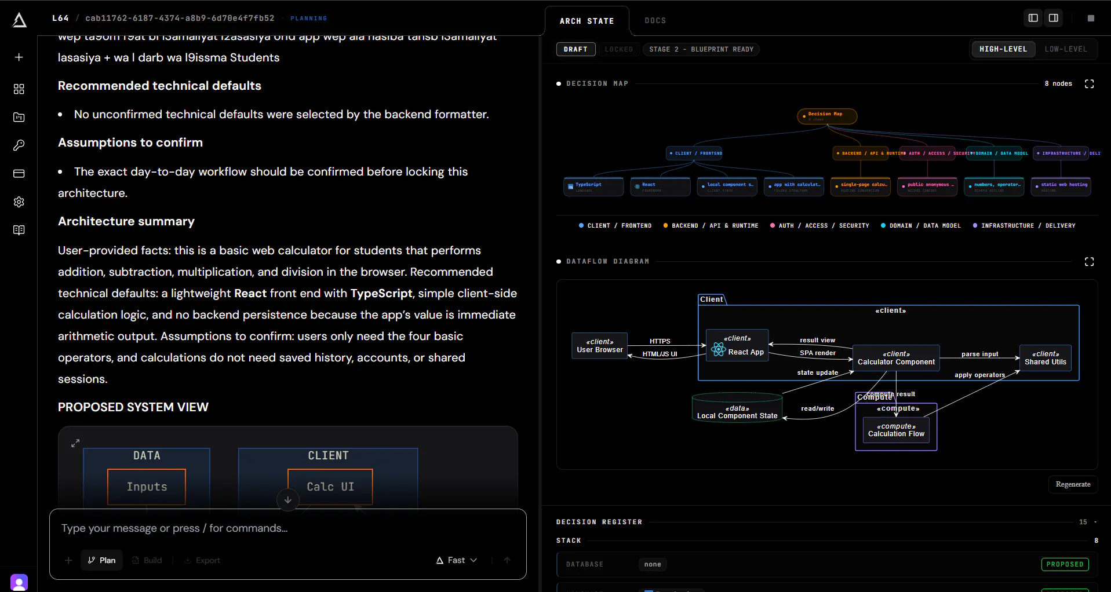Click the INFRASTRUCTURE / DELIVERY legend entry
Screen dimensions: 1111x592
1024,225
